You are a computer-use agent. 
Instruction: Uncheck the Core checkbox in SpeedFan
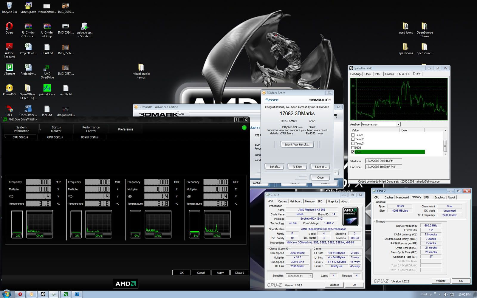353,152
